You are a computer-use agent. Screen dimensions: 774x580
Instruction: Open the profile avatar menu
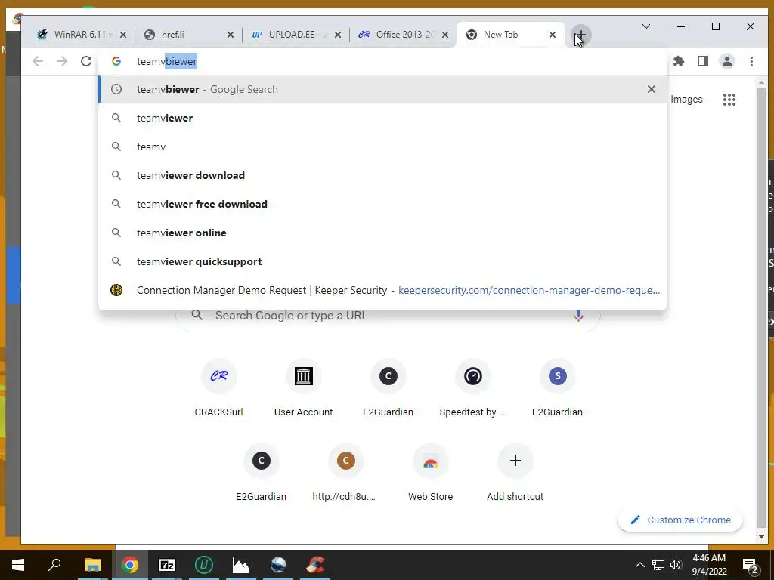click(727, 61)
